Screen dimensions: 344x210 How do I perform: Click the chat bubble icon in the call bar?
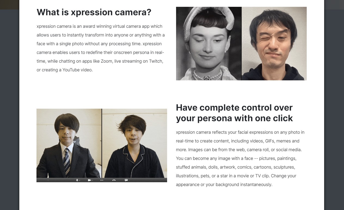click(126, 180)
